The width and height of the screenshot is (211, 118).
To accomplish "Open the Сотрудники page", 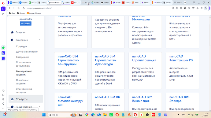I will click(x=22, y=57).
